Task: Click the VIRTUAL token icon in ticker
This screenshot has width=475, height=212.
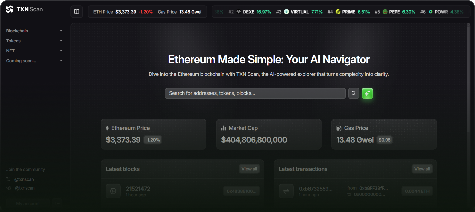Action: [286, 12]
